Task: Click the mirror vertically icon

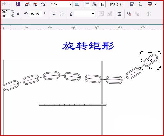Action: pos(61,14)
